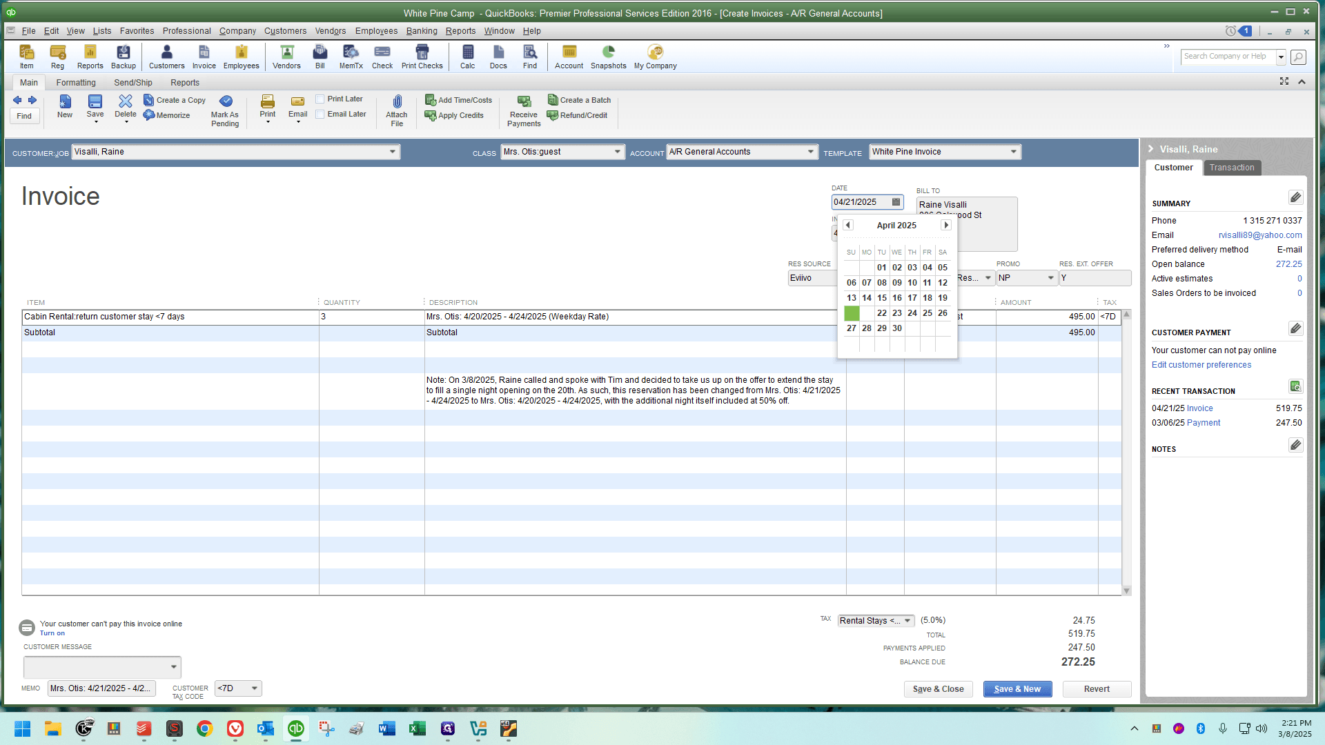The image size is (1325, 745).
Task: Click the Find button
Action: (24, 116)
